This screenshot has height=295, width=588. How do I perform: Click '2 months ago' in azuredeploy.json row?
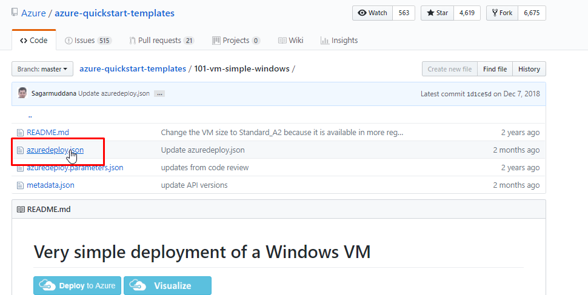(516, 150)
